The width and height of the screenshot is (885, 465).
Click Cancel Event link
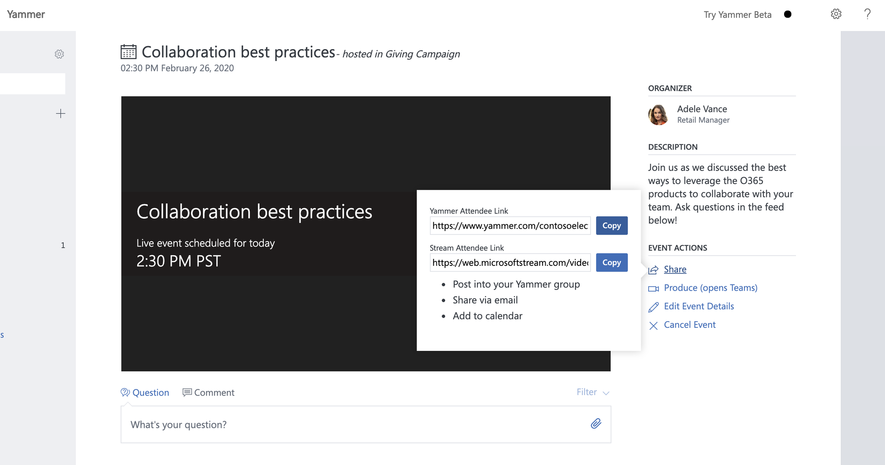pos(689,325)
